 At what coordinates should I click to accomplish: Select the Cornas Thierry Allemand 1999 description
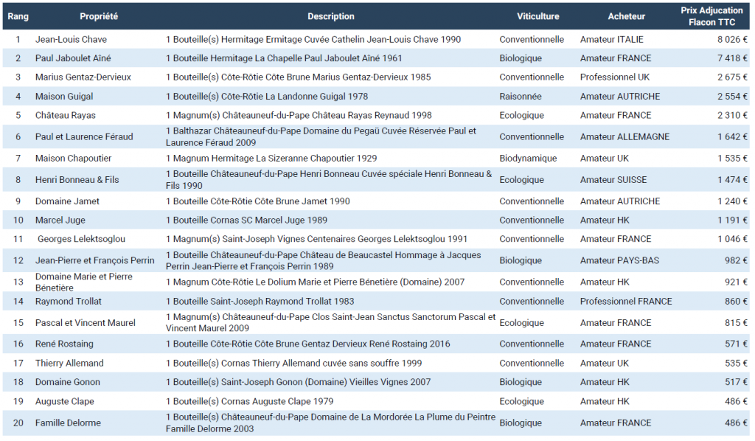coord(293,363)
